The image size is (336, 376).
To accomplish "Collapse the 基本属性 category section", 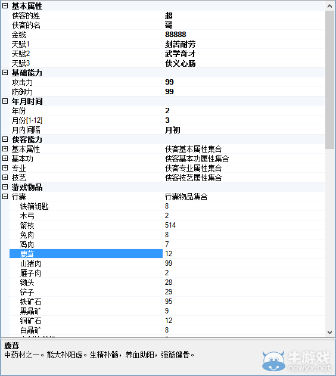I will 5,6.
